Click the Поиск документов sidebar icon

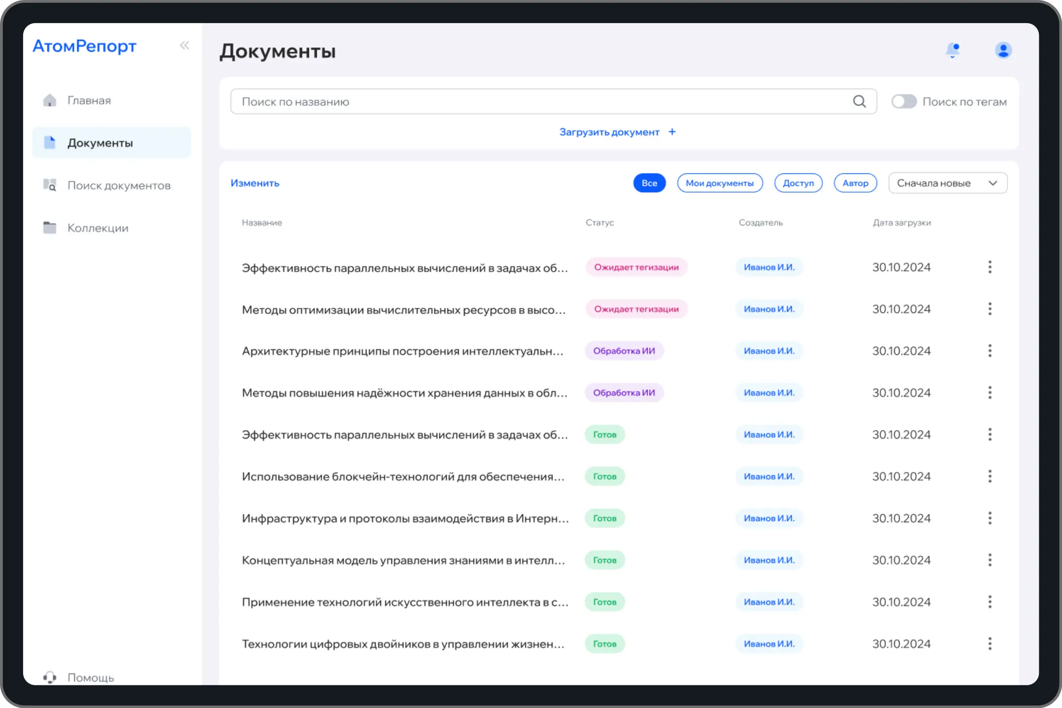pos(50,185)
